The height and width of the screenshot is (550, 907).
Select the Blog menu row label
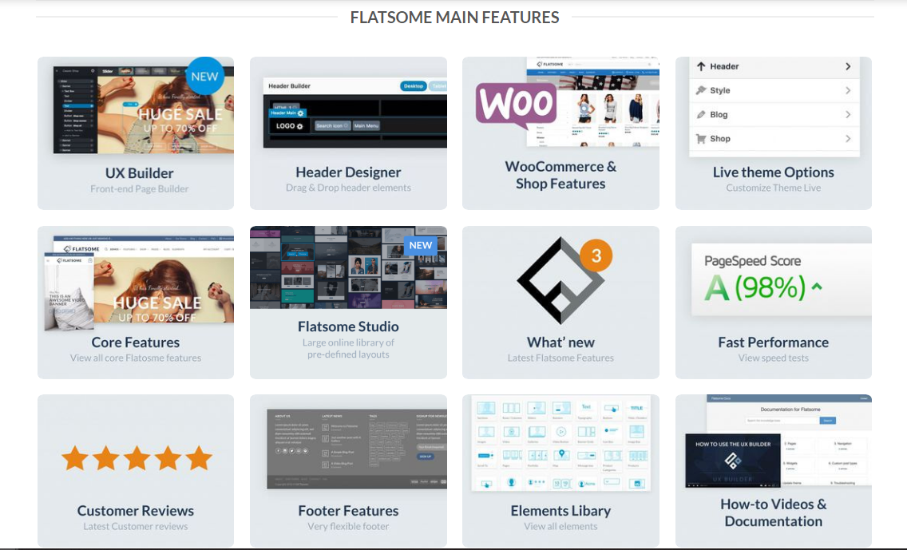pos(719,114)
